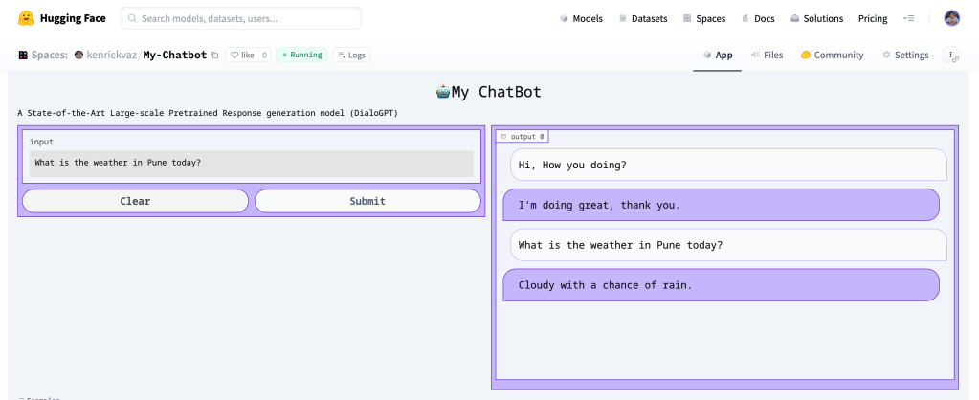This screenshot has width=979, height=400.
Task: Expand the additional navigation menu
Action: [908, 18]
